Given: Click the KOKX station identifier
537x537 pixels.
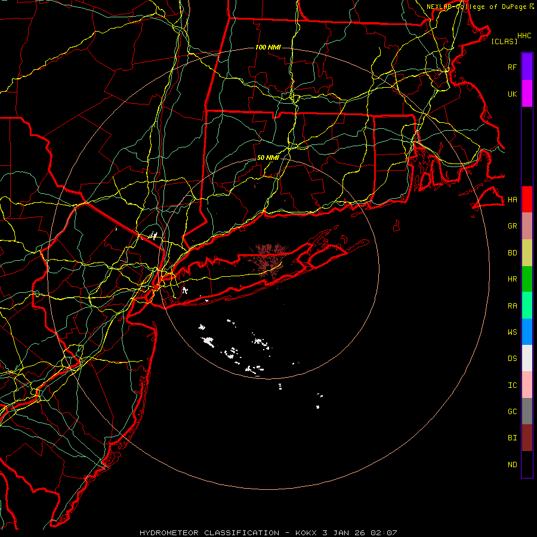Looking at the screenshot, I should click(x=307, y=533).
